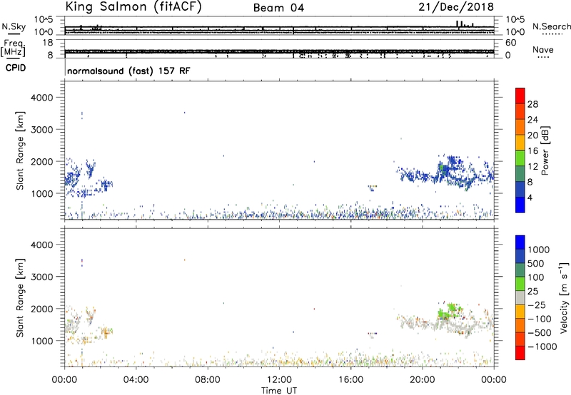Click the 28 tick on Power colorbar
This screenshot has height=395, width=571.
(532, 104)
